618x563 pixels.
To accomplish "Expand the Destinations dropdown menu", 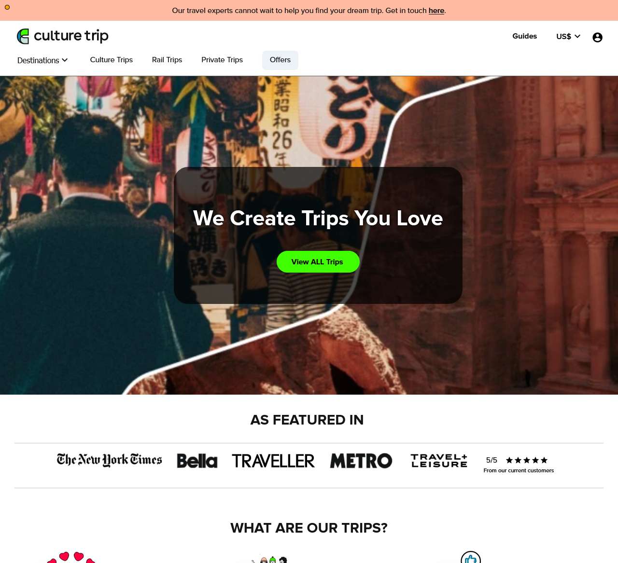I will (x=42, y=60).
